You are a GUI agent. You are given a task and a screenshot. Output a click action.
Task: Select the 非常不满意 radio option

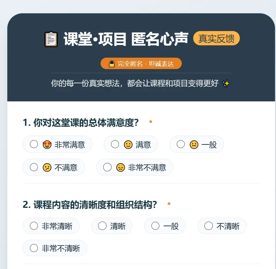pyautogui.click(x=108, y=167)
